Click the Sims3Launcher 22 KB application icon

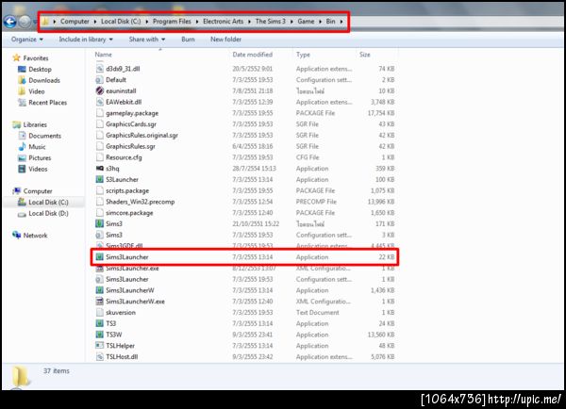tap(100, 256)
